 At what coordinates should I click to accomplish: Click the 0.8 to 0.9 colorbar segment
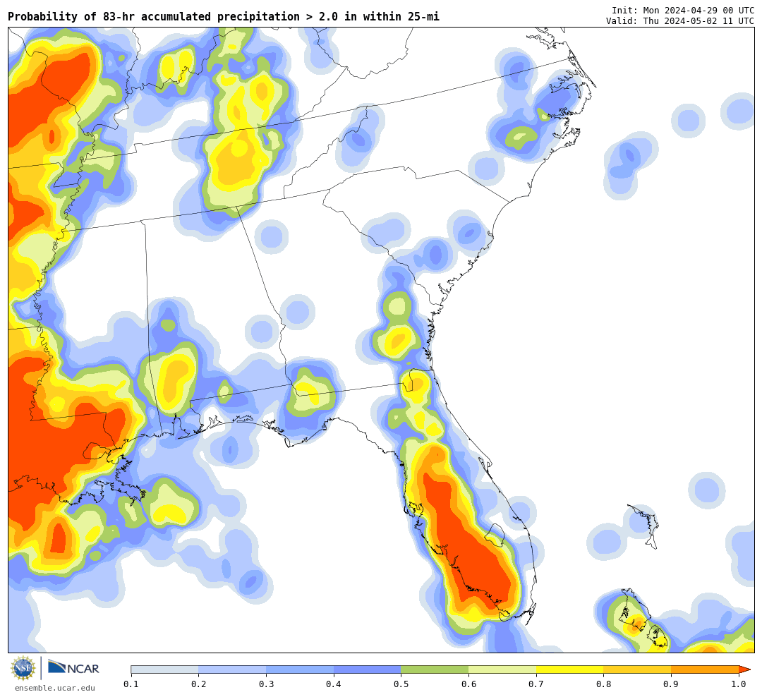click(x=638, y=669)
